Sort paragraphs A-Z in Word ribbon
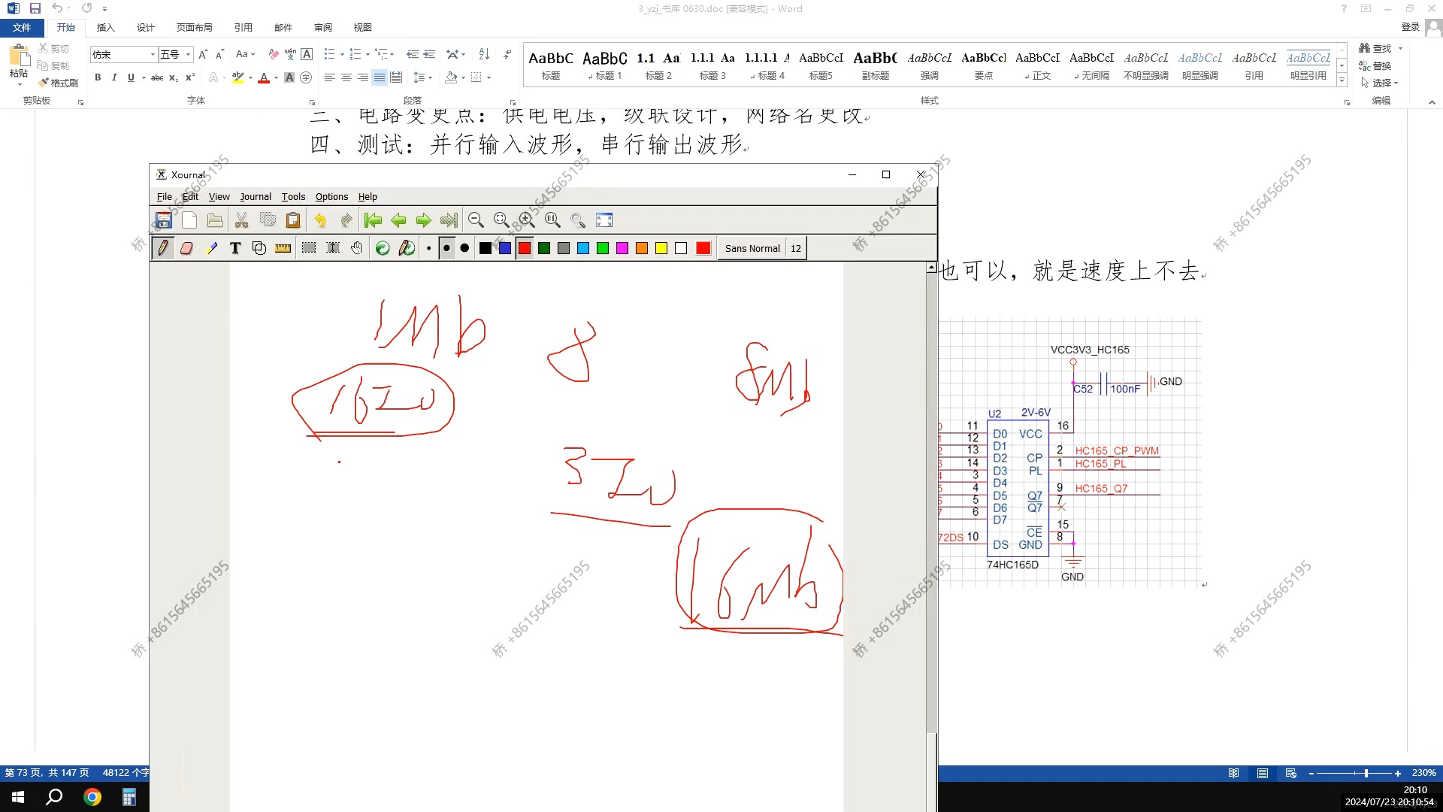Image resolution: width=1443 pixels, height=812 pixels. (484, 54)
